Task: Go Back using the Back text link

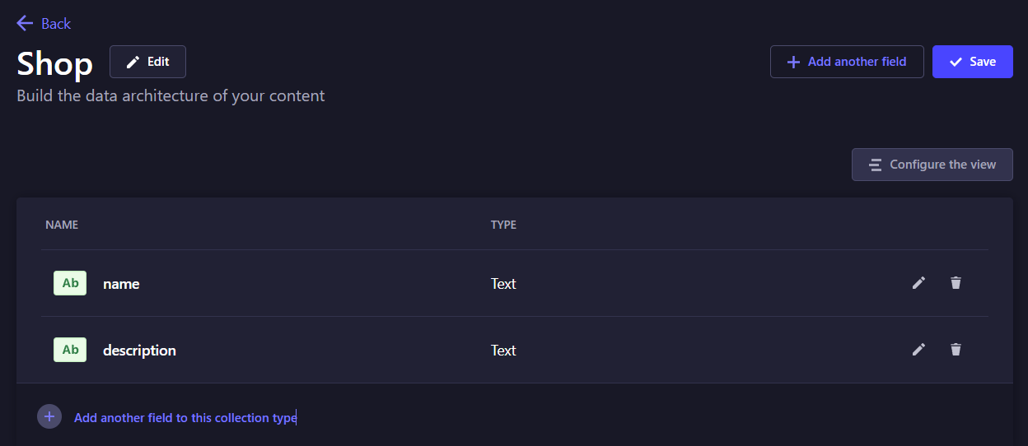Action: [x=56, y=24]
